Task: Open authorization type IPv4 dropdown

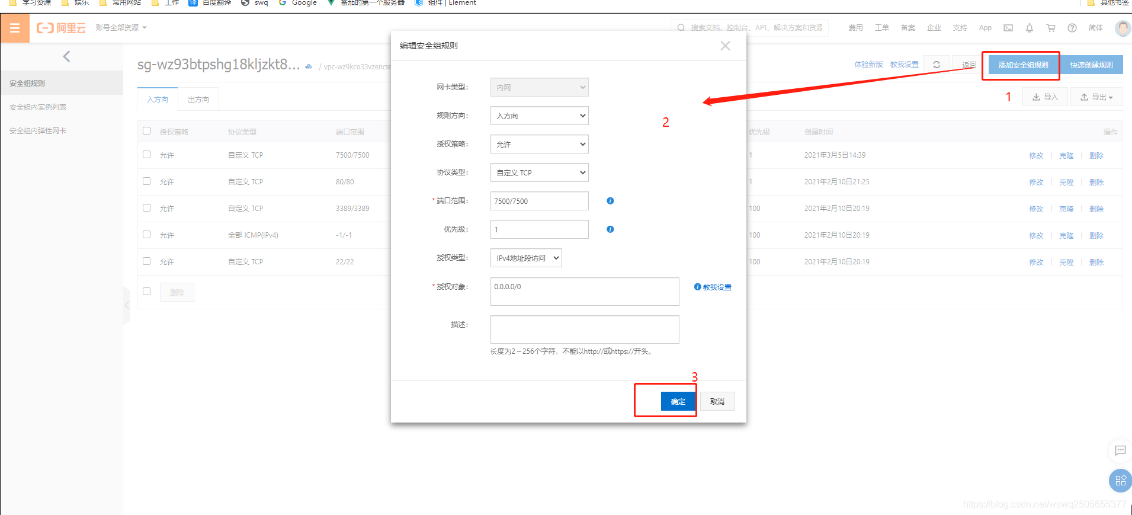Action: coord(526,258)
